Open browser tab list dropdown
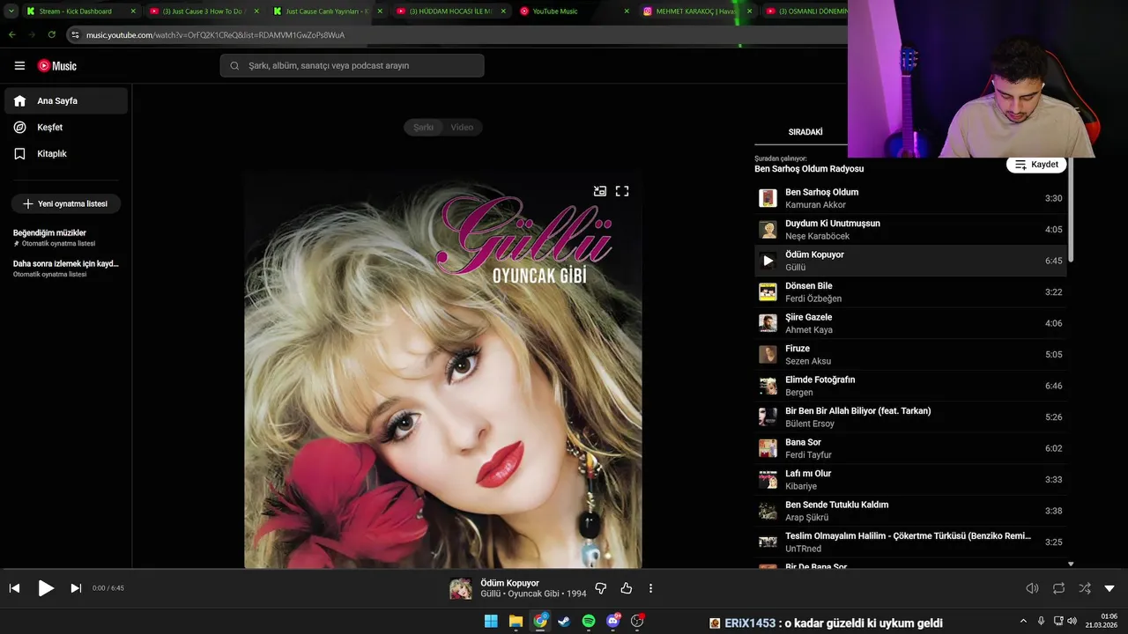The height and width of the screenshot is (634, 1128). pyautogui.click(x=11, y=11)
